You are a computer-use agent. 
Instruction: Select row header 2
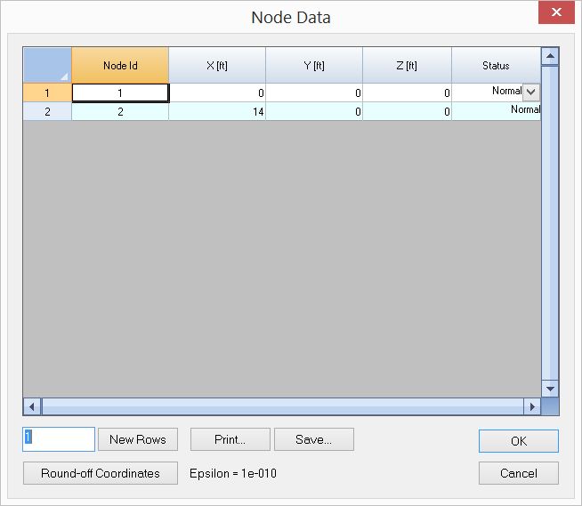(46, 112)
